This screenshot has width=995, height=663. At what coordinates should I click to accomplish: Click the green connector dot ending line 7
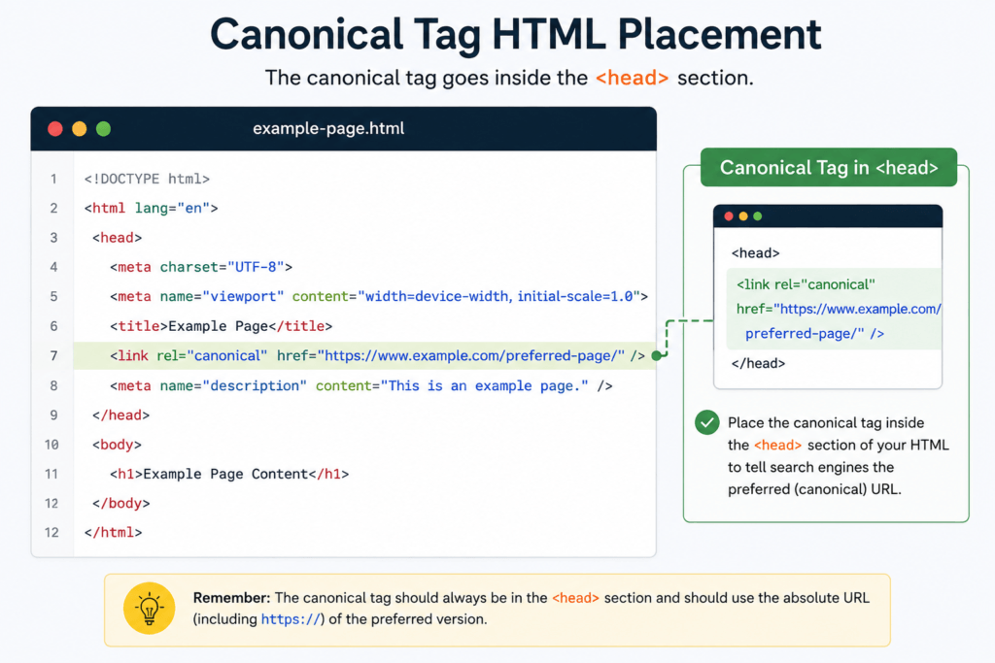[657, 355]
